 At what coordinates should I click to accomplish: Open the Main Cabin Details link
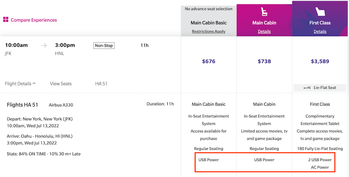[x=264, y=32]
